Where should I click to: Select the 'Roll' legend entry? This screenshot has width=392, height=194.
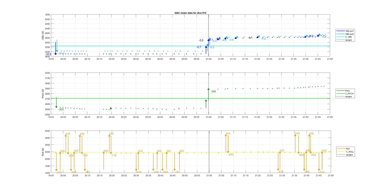point(348,149)
